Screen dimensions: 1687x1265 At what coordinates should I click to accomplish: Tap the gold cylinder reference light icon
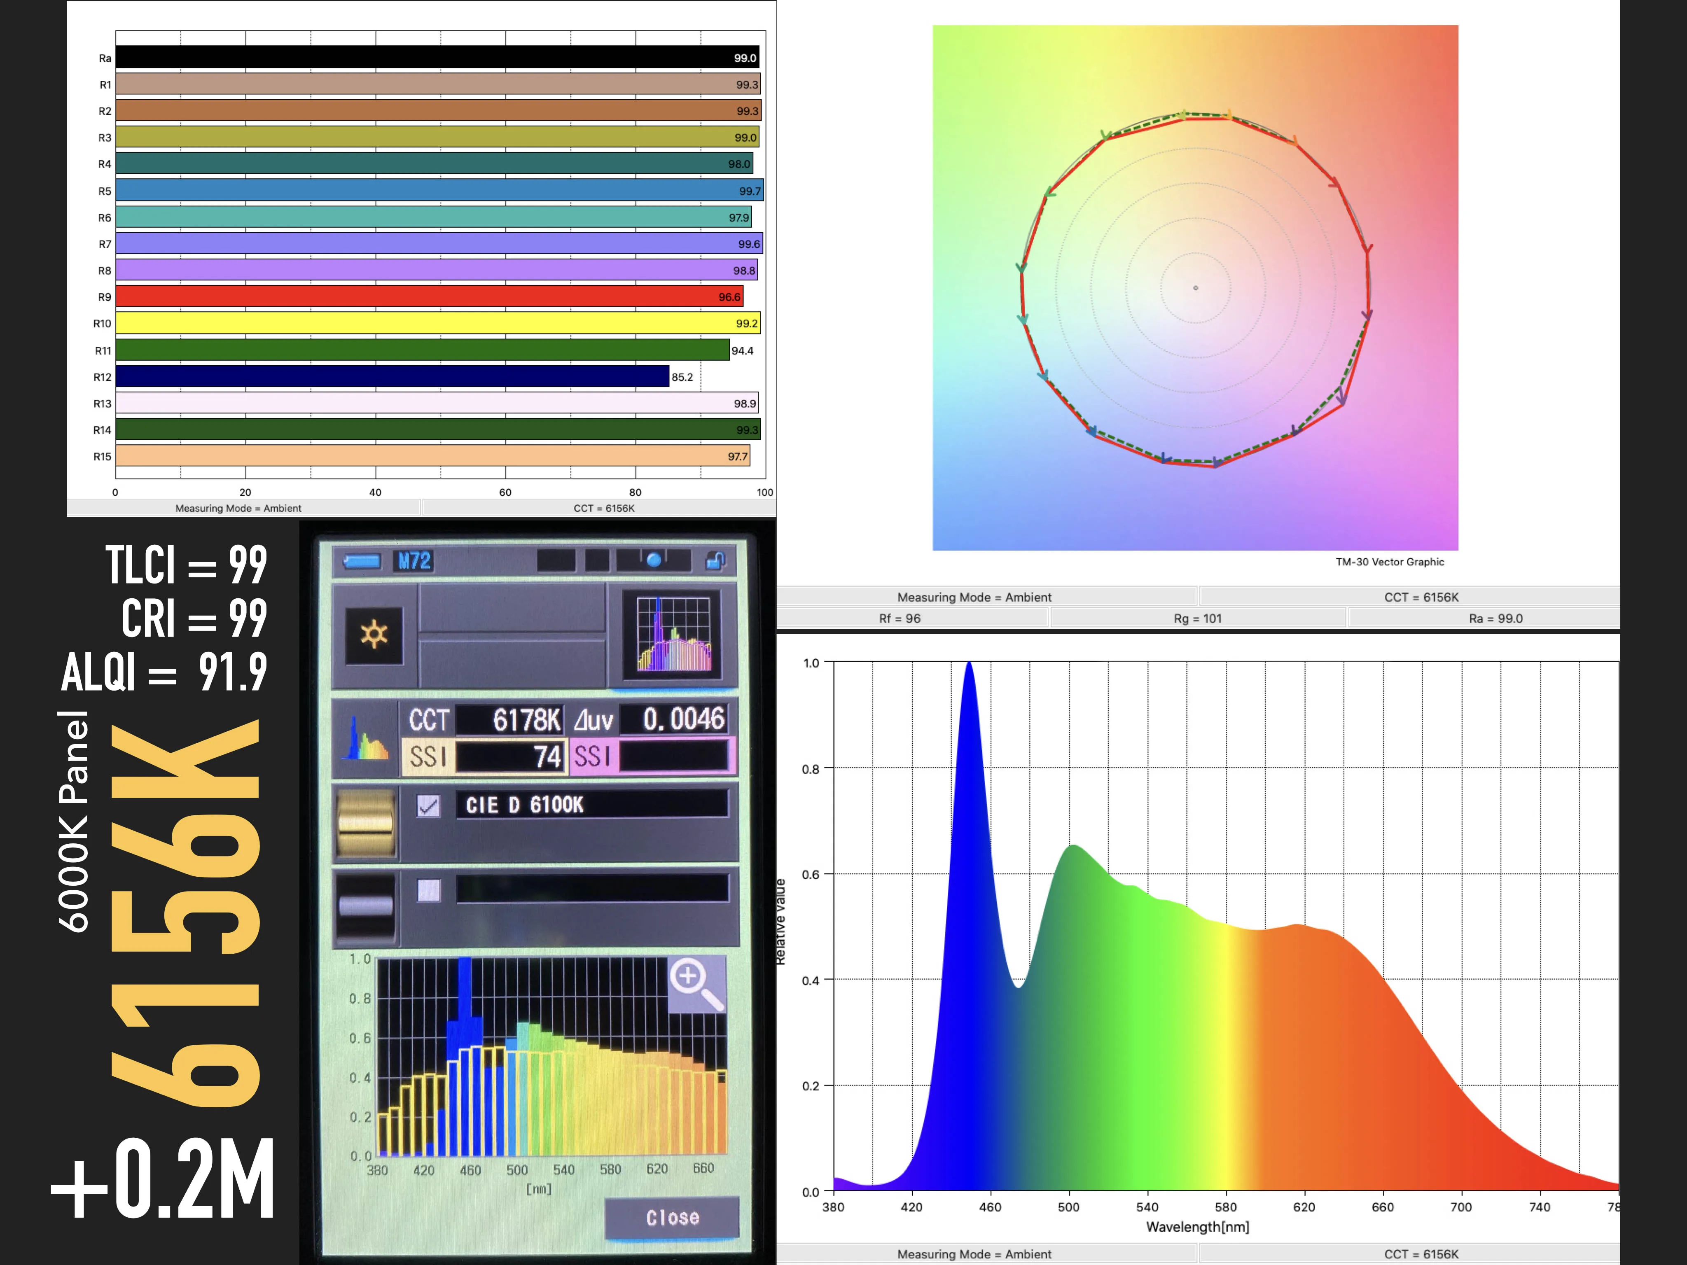tap(366, 824)
